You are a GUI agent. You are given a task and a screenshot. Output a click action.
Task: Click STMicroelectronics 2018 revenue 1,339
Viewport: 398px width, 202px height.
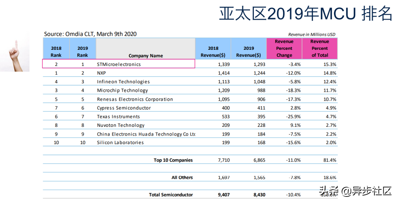224,65
